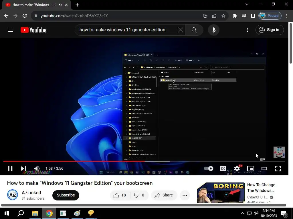Clear the YouTube search box text
Image resolution: width=293 pixels, height=219 pixels.
click(x=180, y=30)
